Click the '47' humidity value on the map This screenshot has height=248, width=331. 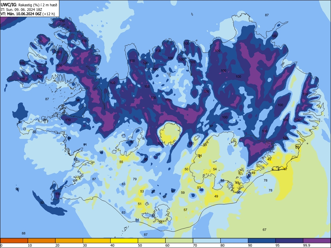pyautogui.click(x=285, y=169)
